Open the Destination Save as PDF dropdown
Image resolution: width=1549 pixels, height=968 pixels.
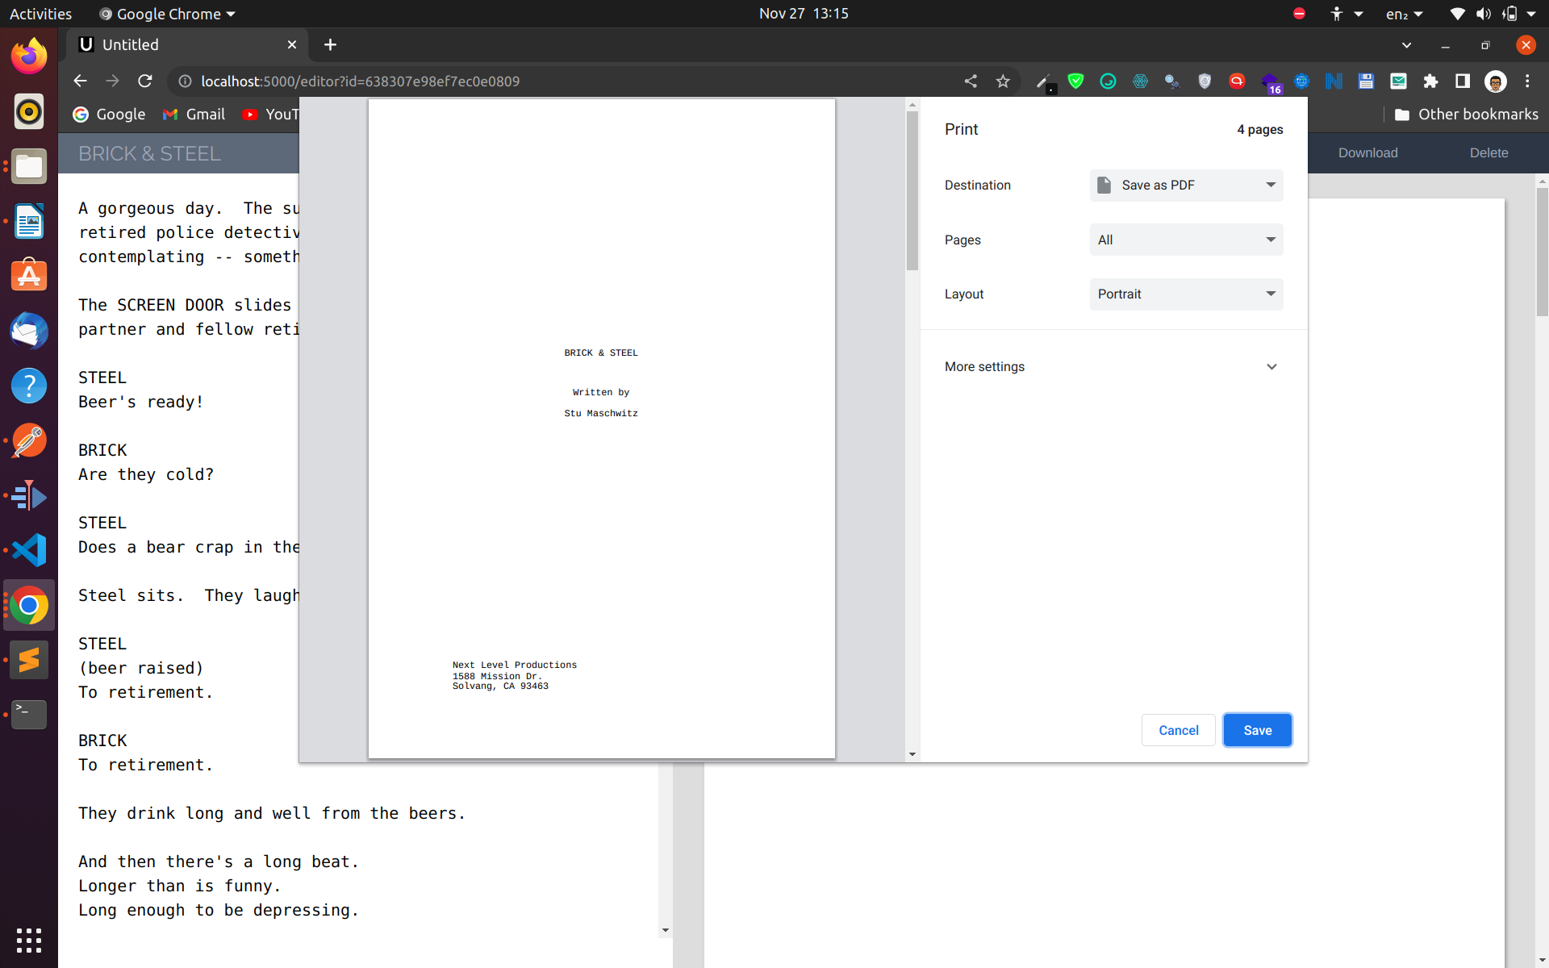(x=1185, y=185)
